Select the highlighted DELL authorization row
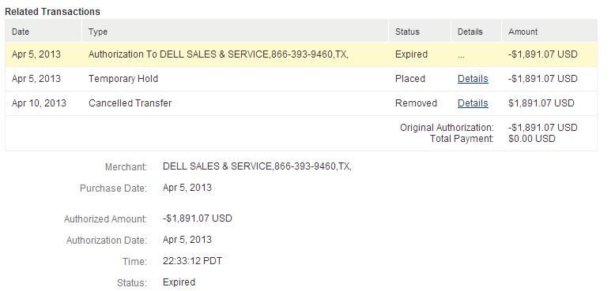 [x=301, y=54]
